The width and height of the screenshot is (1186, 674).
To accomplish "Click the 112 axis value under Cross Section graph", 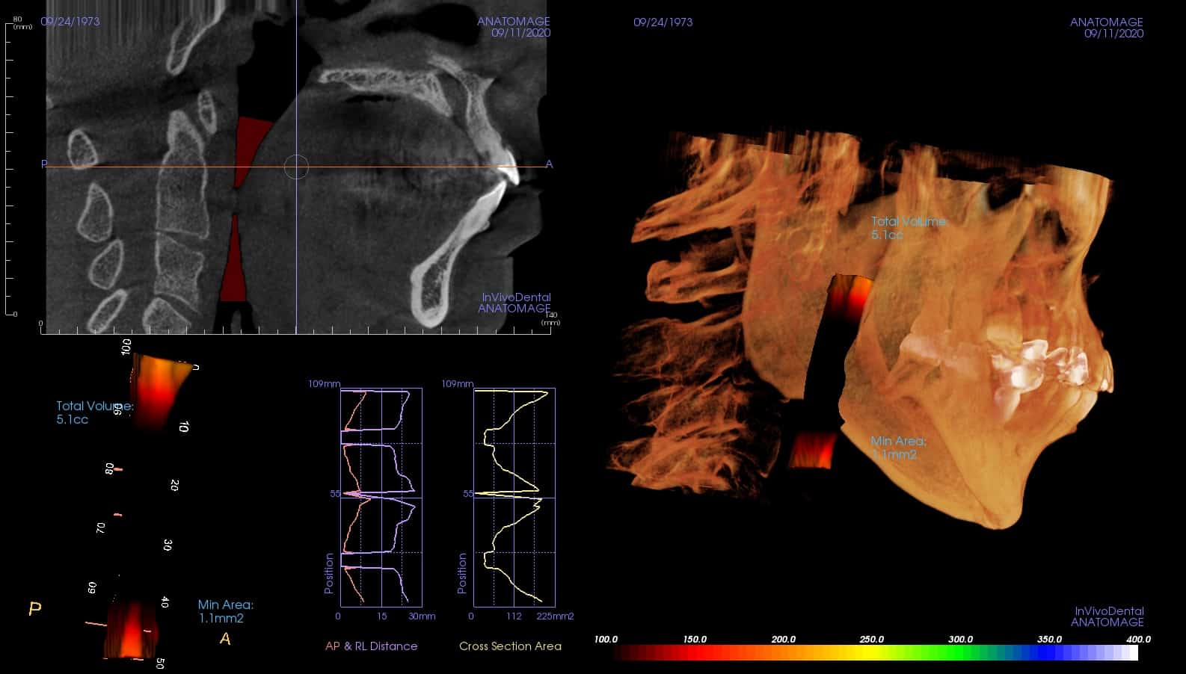I will pos(514,616).
